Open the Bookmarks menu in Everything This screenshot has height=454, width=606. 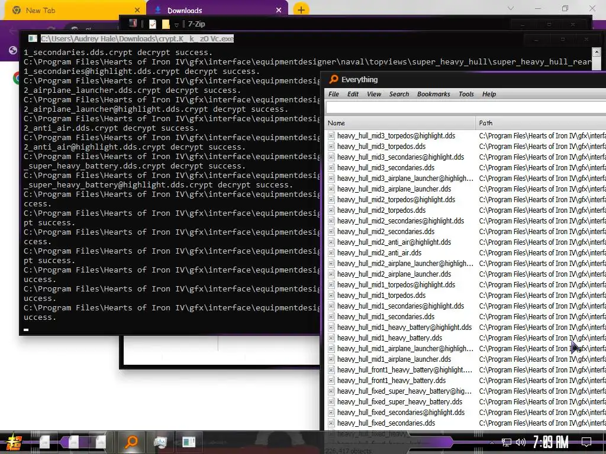(x=433, y=94)
